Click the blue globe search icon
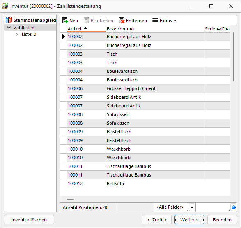 tap(234, 207)
